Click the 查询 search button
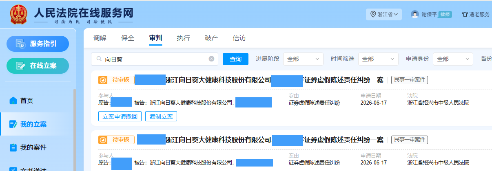The image size is (492, 171). click(235, 59)
